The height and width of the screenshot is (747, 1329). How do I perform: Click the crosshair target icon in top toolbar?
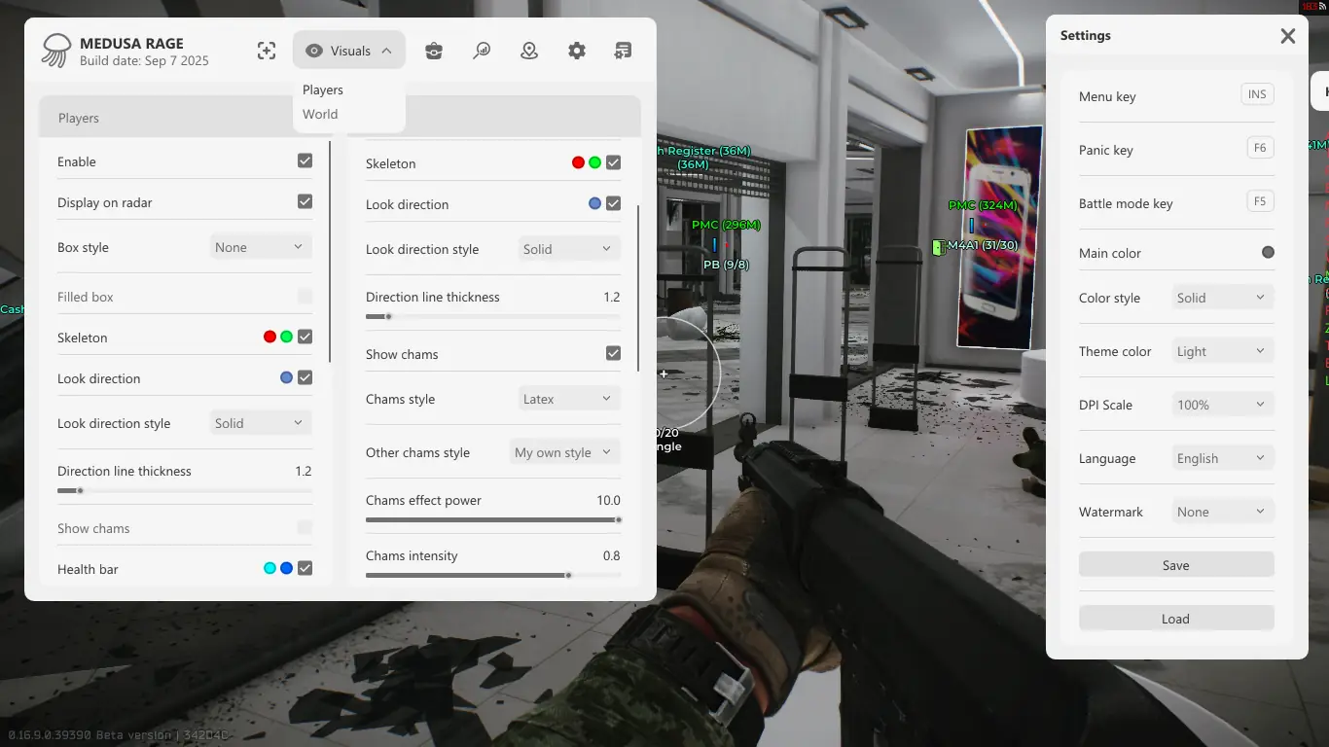(x=267, y=52)
